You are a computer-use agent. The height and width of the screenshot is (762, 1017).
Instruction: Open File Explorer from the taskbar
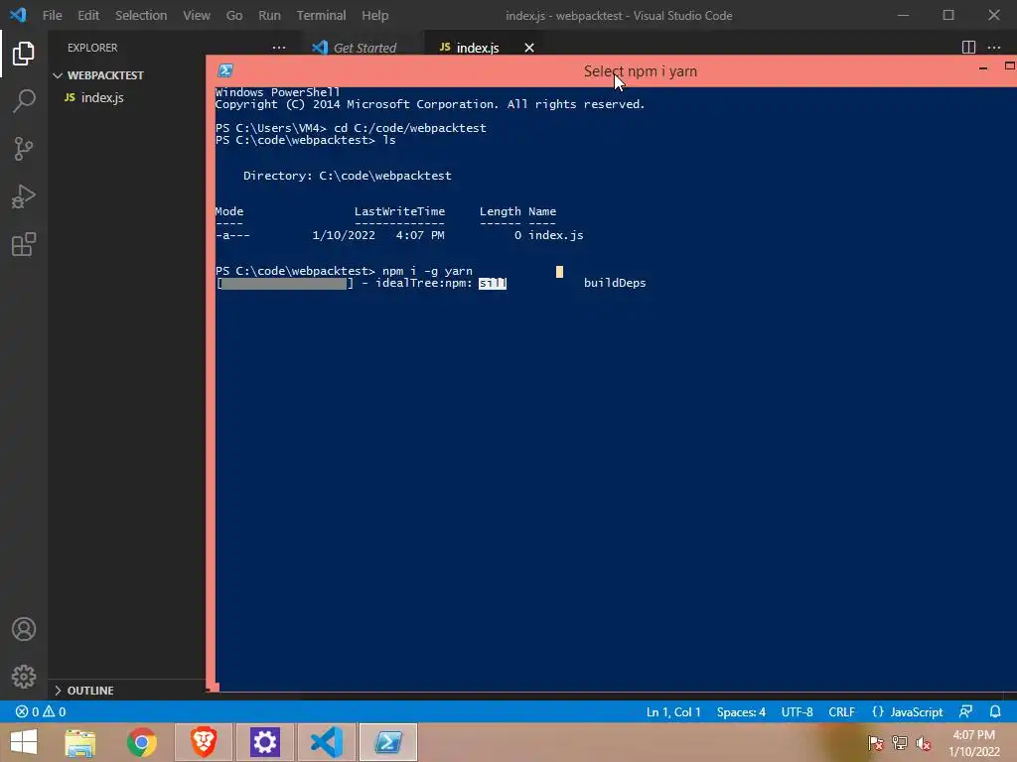(79, 742)
